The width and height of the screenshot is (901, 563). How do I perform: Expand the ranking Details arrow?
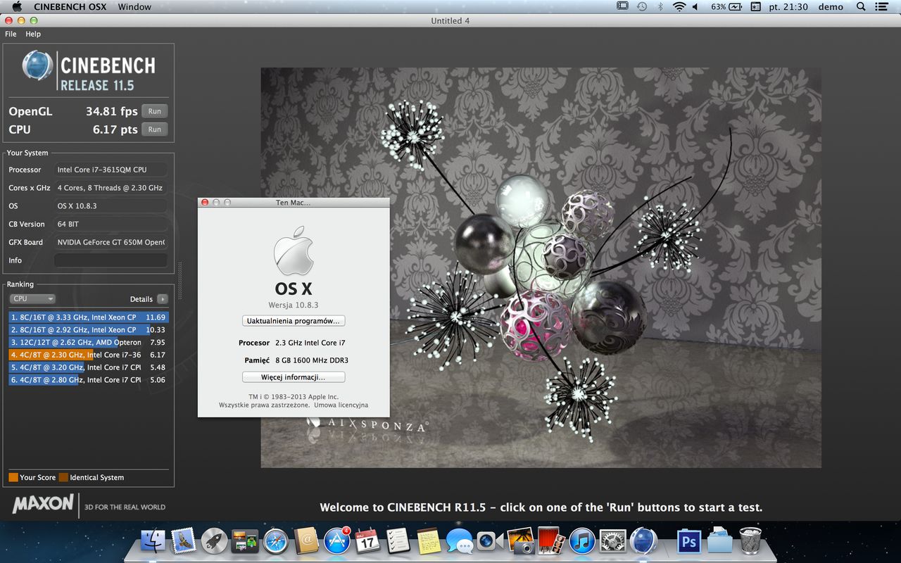[x=163, y=299]
